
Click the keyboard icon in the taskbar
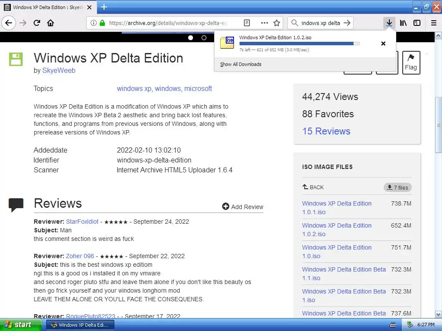click(x=392, y=325)
